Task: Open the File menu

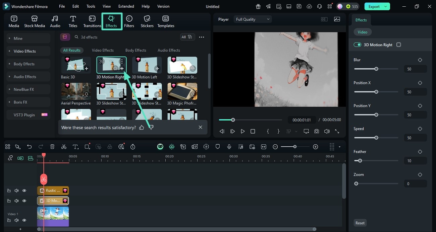Action: pyautogui.click(x=62, y=6)
